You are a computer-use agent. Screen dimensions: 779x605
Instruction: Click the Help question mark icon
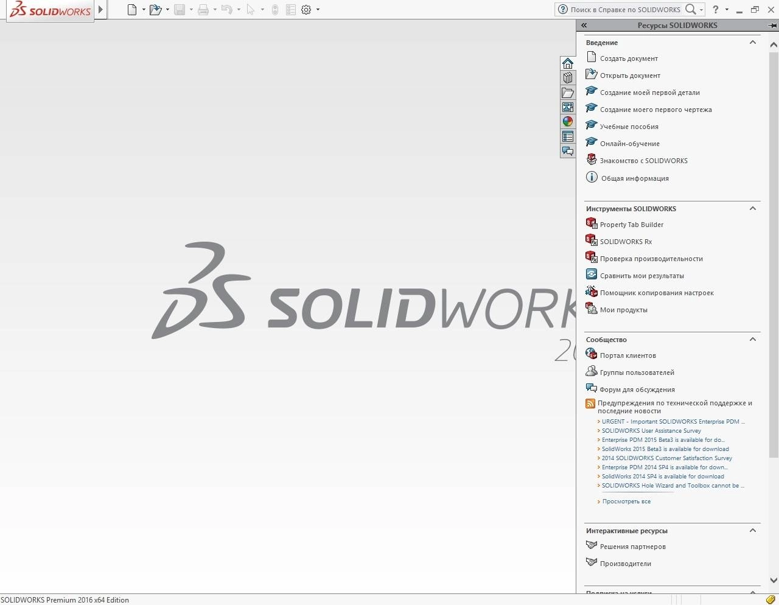(x=716, y=9)
